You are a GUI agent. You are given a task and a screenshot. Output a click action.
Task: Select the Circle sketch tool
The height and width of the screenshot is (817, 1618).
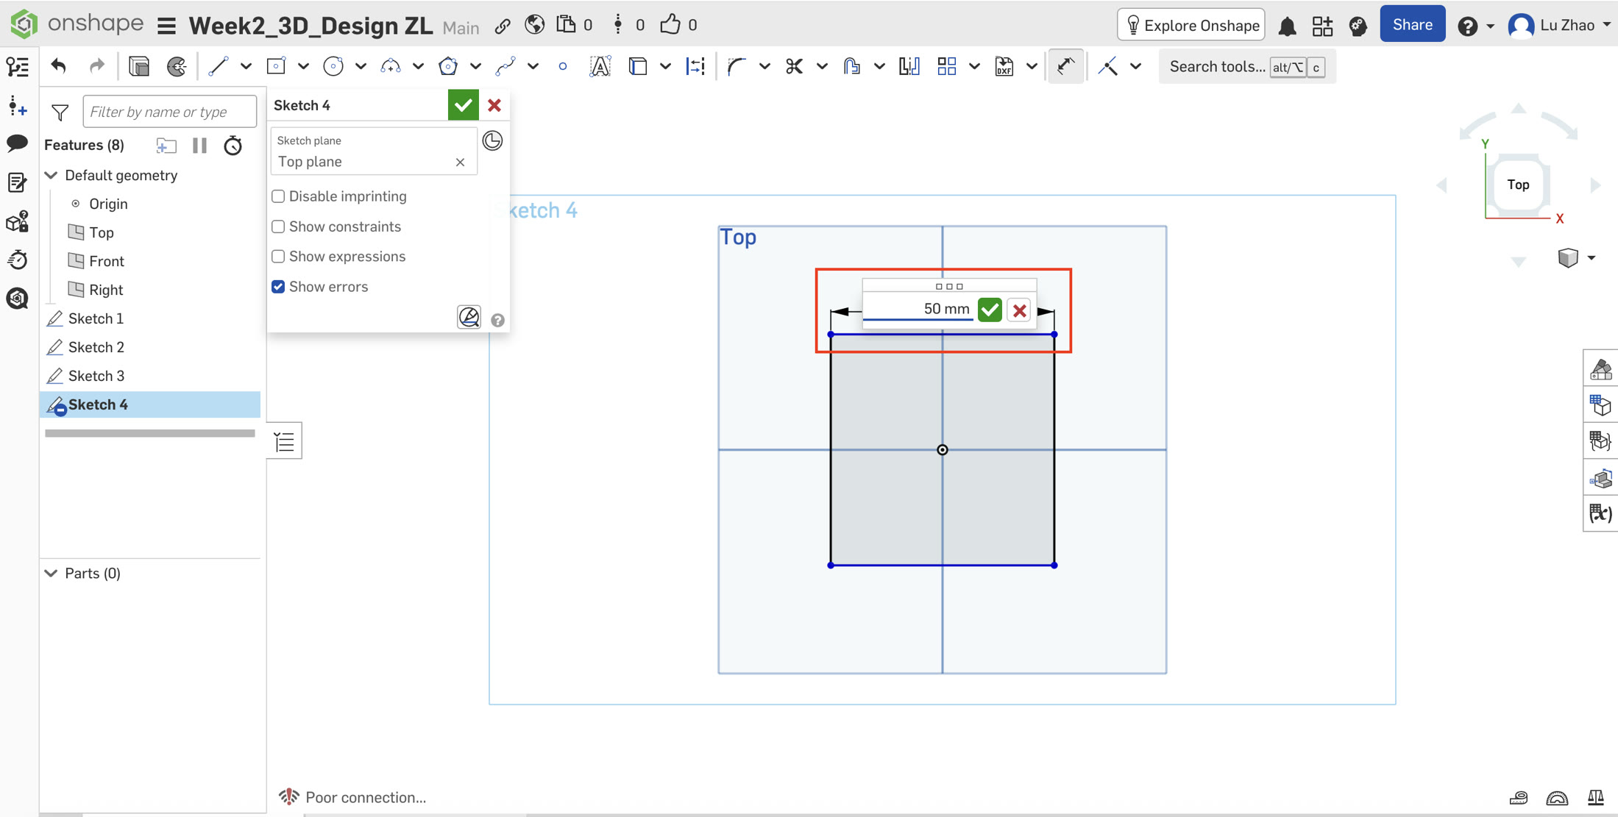333,65
